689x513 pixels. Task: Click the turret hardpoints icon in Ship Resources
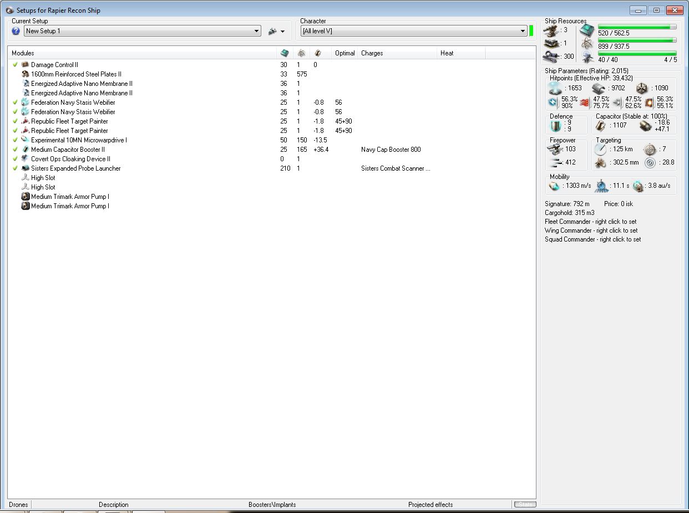(551, 30)
